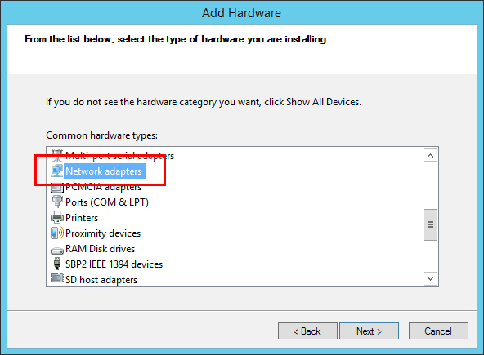This screenshot has height=355, width=484.
Task: Click the Printers icon in list
Action: 56,217
